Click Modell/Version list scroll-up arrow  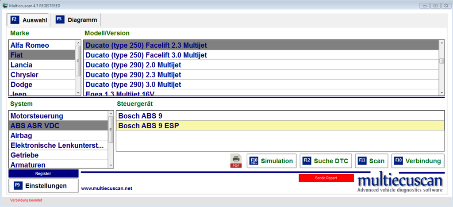point(442,43)
